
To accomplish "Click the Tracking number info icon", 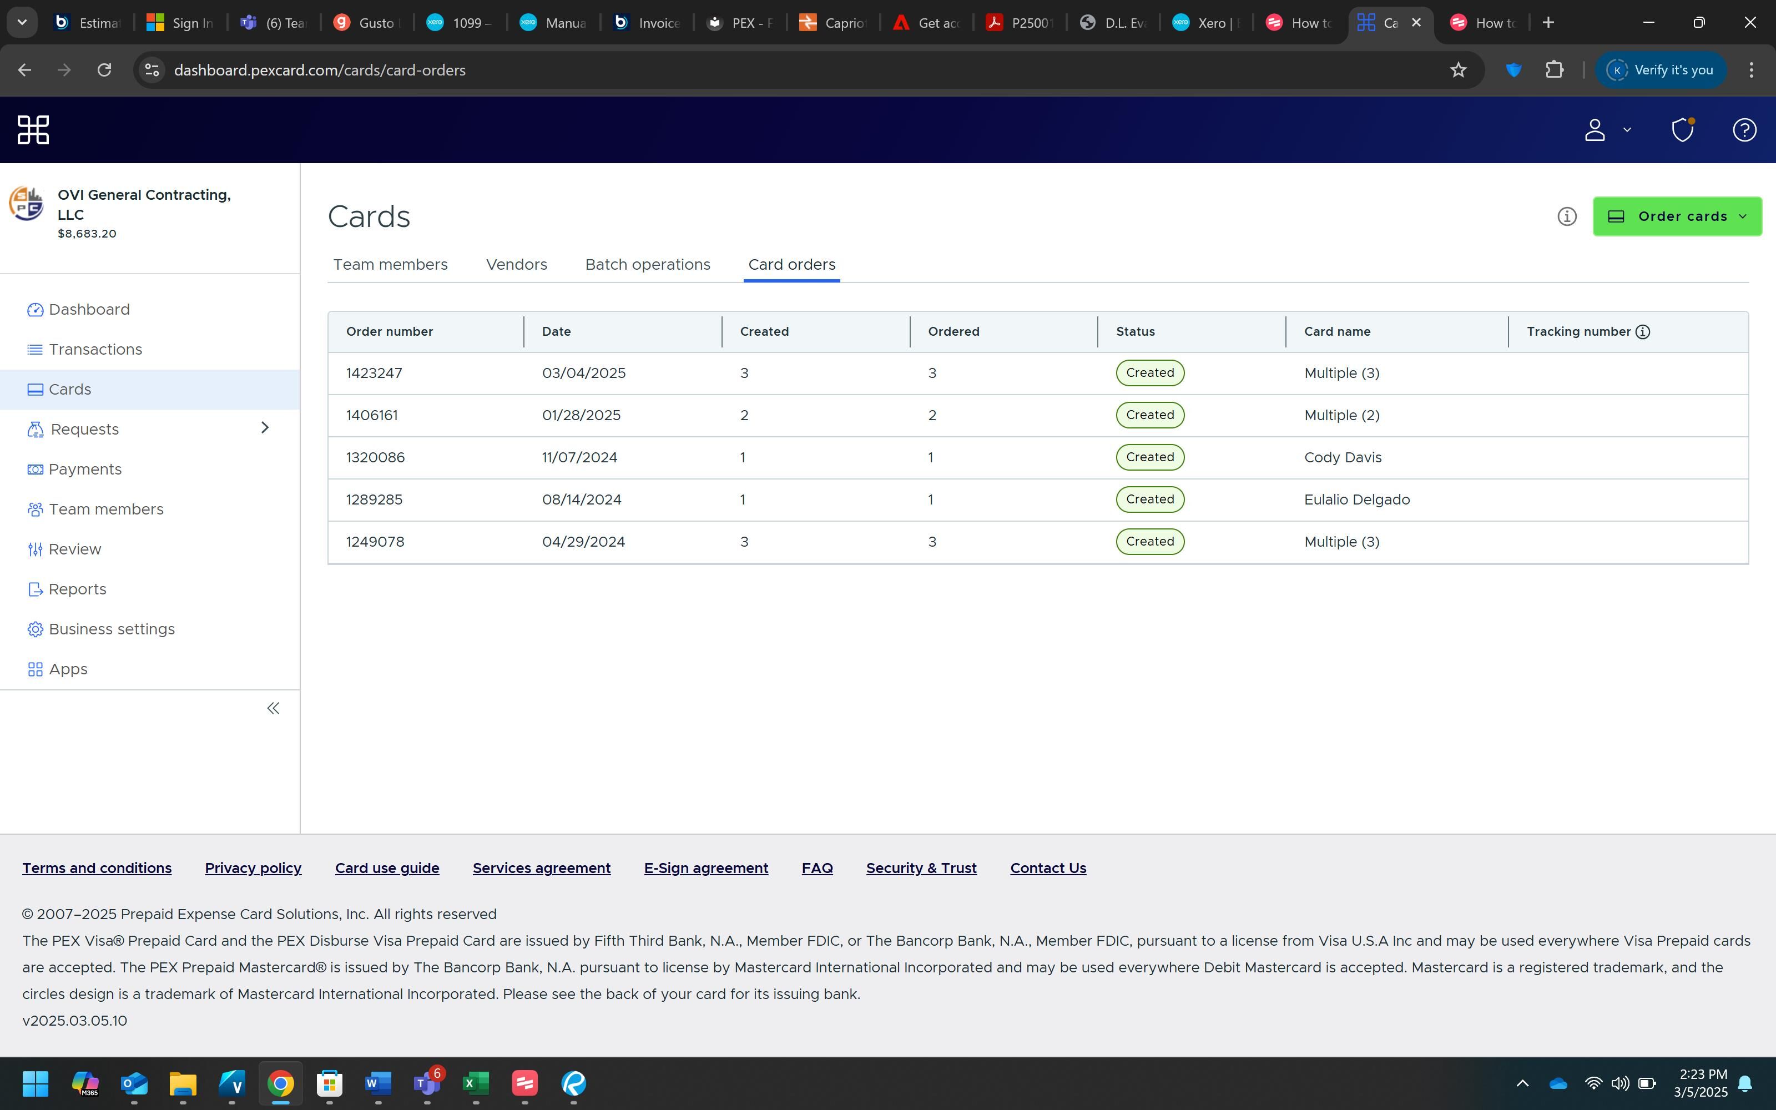I will [x=1643, y=332].
